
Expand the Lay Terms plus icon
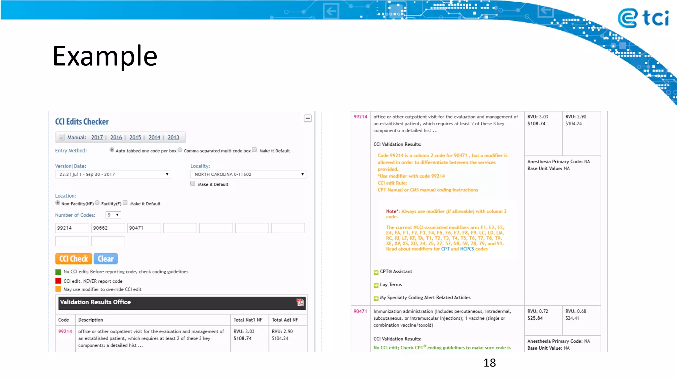click(376, 285)
